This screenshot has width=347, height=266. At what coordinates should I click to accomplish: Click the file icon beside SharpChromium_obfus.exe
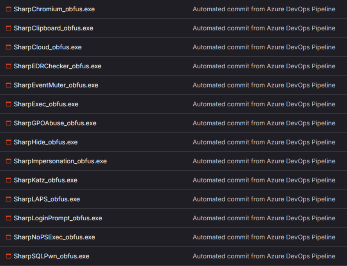coord(8,9)
